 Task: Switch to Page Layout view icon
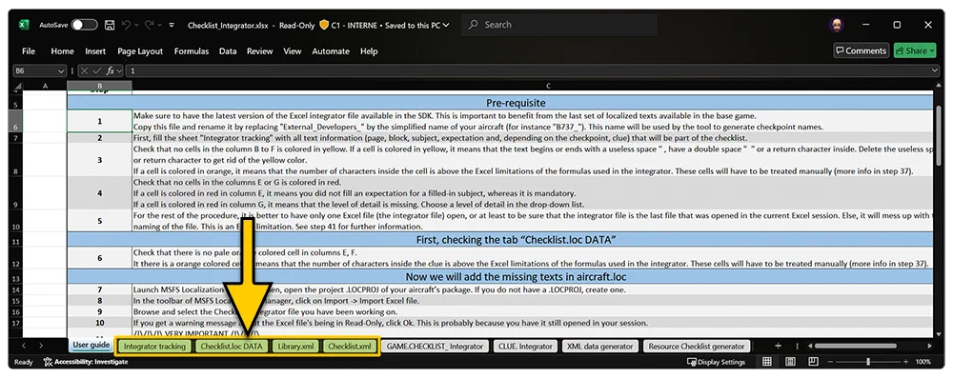click(790, 362)
